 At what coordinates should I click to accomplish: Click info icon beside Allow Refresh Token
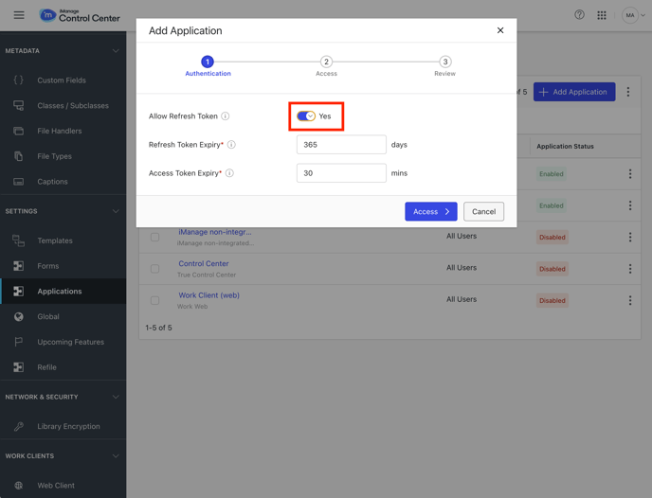pyautogui.click(x=226, y=116)
